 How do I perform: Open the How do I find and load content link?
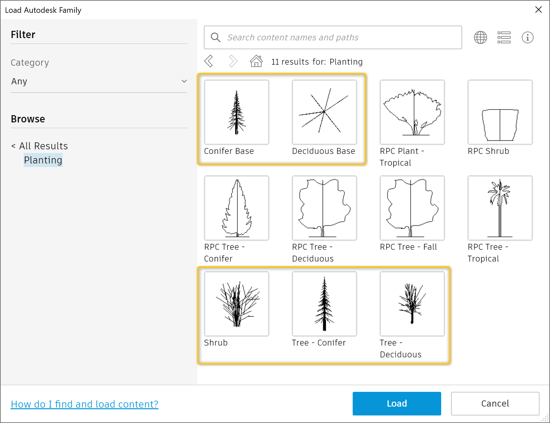[85, 404]
